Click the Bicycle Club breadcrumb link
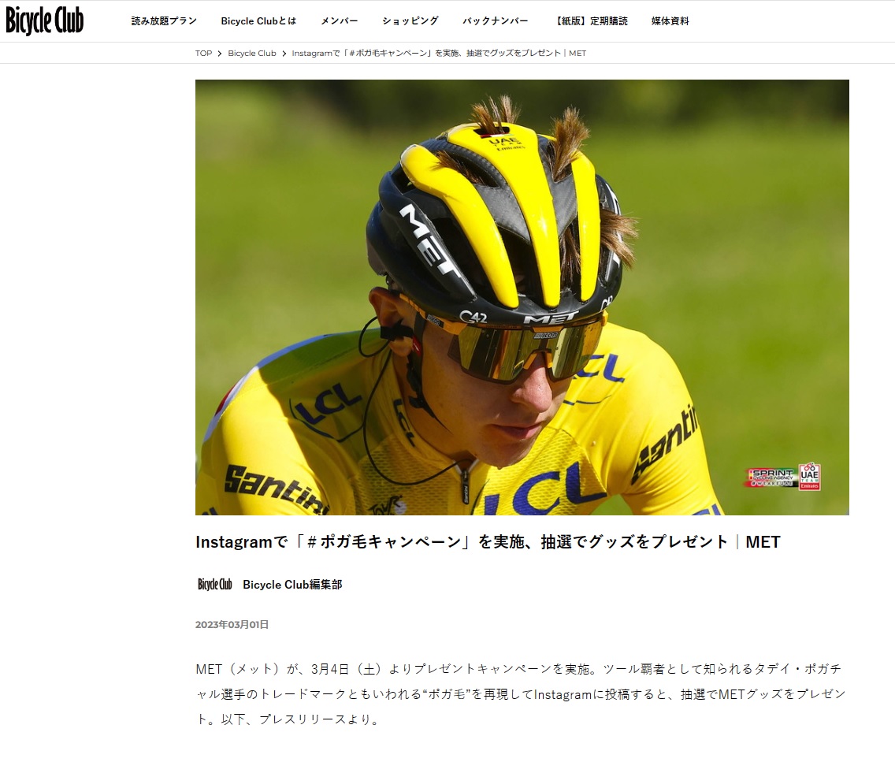Viewport: 895px width, 762px height. [252, 53]
